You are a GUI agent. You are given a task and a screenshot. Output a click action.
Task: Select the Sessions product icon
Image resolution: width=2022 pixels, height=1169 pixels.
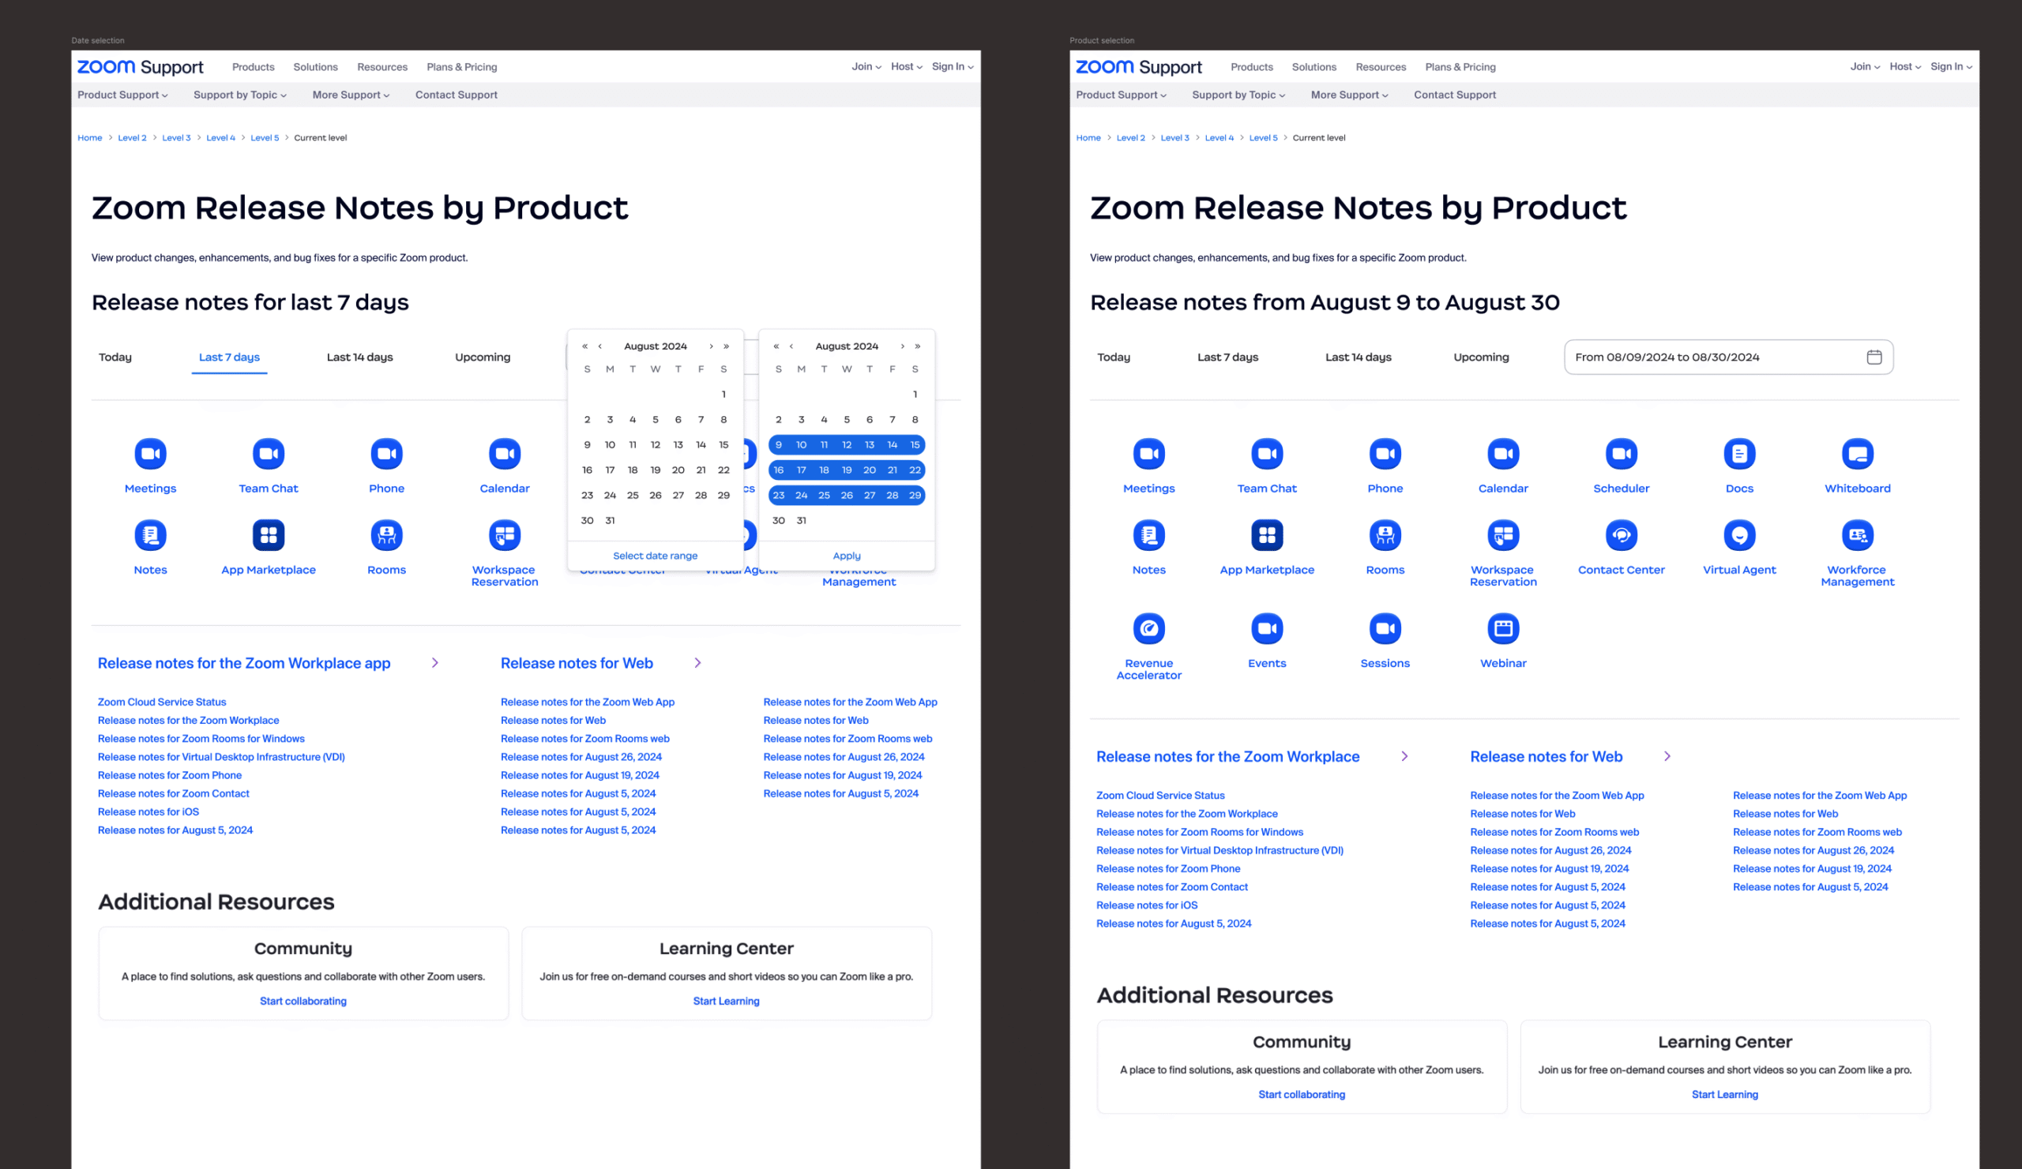pyautogui.click(x=1384, y=629)
